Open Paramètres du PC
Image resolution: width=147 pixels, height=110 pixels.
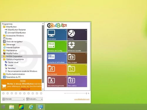click(12, 77)
